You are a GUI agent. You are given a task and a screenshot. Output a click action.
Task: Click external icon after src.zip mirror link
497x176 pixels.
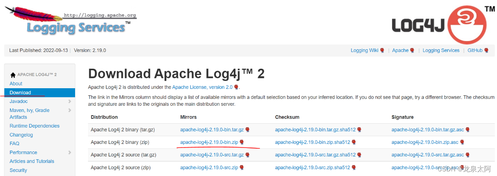click(242, 167)
